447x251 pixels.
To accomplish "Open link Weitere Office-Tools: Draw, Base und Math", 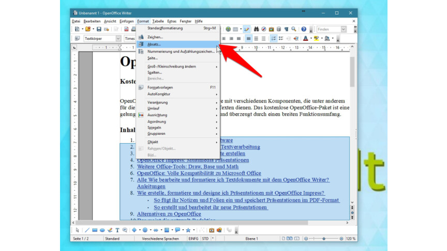I will click(x=188, y=166).
